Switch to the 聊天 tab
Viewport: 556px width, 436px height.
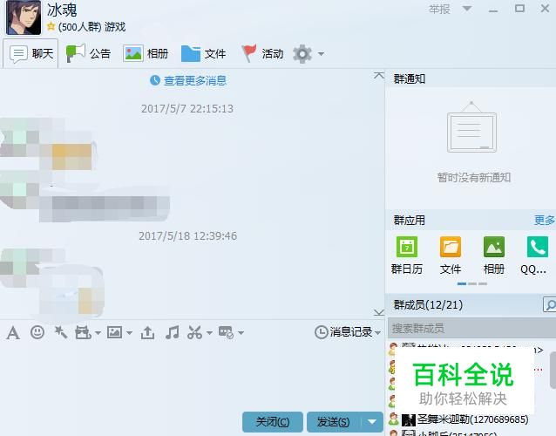pyautogui.click(x=31, y=53)
